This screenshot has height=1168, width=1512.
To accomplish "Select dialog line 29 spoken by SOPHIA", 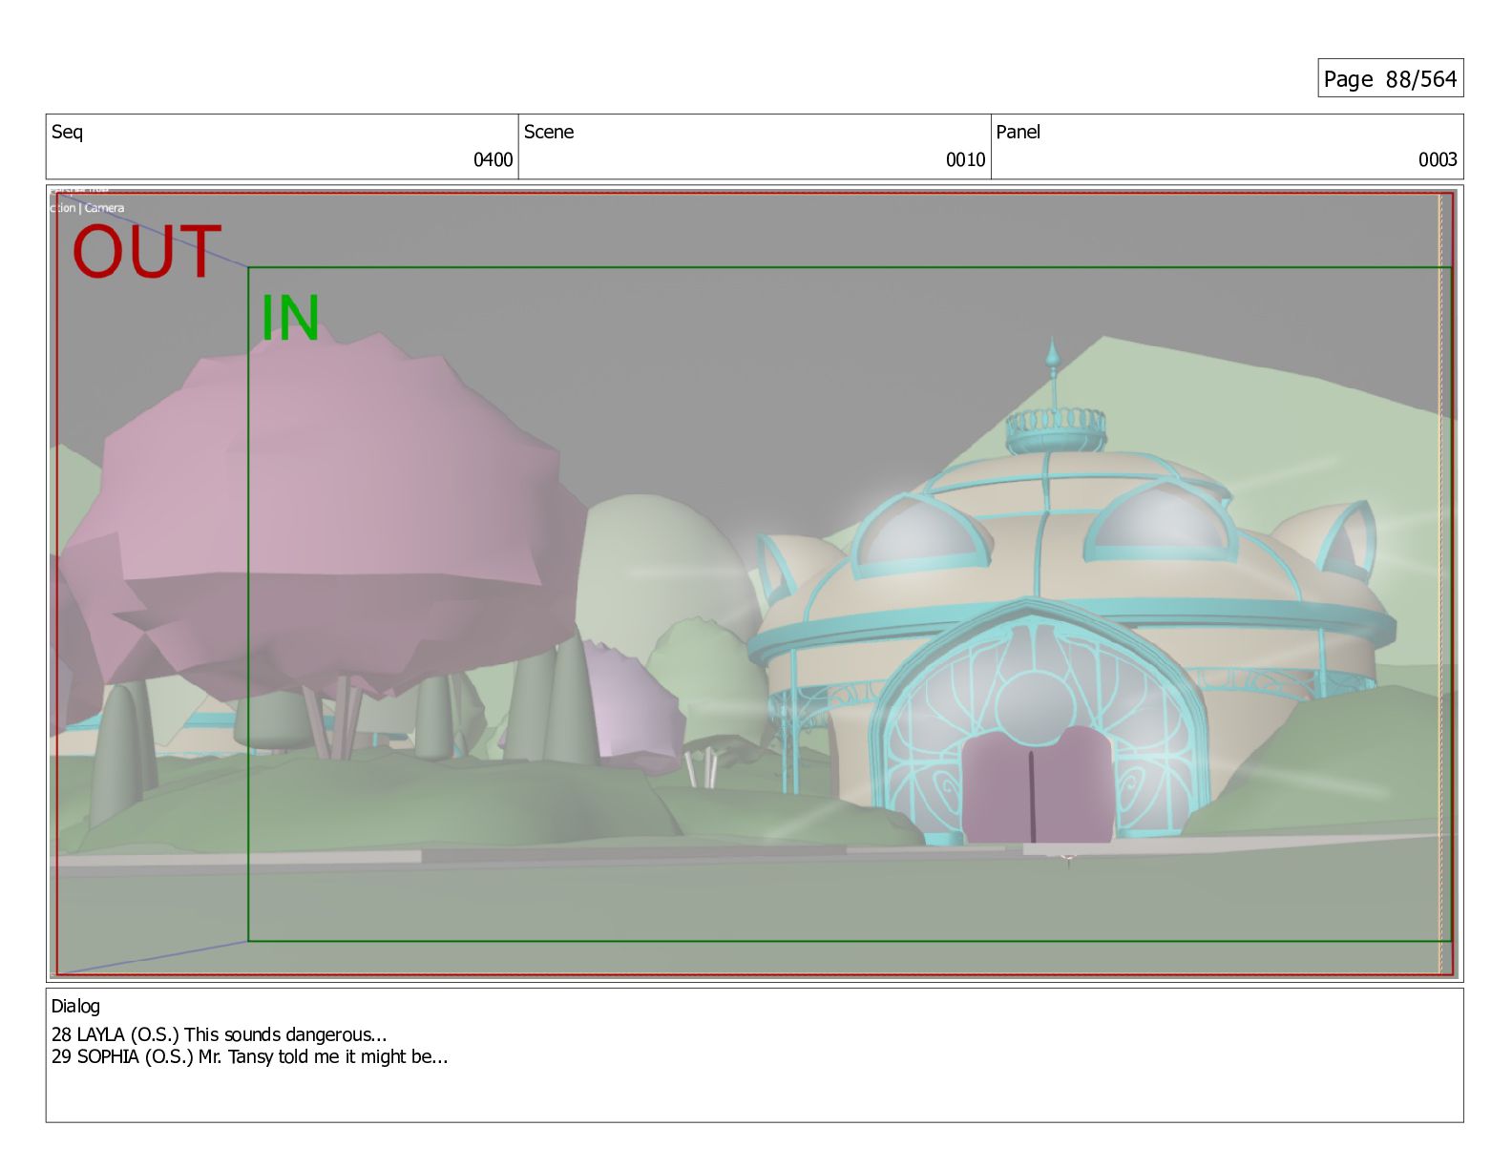I will [x=249, y=1056].
